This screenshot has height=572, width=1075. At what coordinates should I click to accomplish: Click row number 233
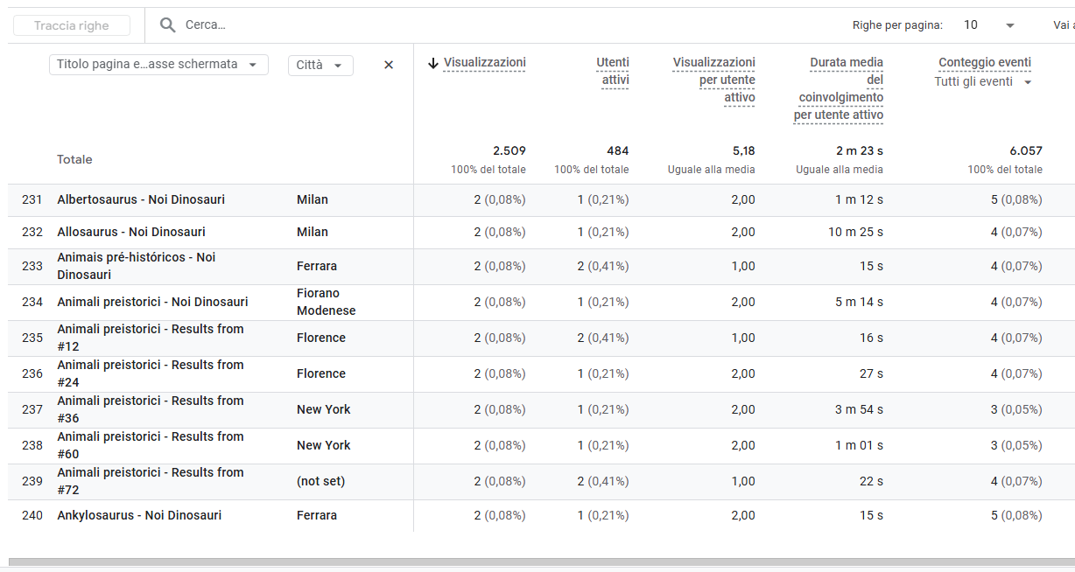pos(32,266)
